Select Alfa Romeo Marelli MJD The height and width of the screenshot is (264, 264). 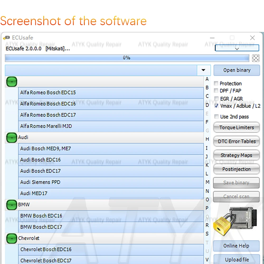pyautogui.click(x=111, y=126)
